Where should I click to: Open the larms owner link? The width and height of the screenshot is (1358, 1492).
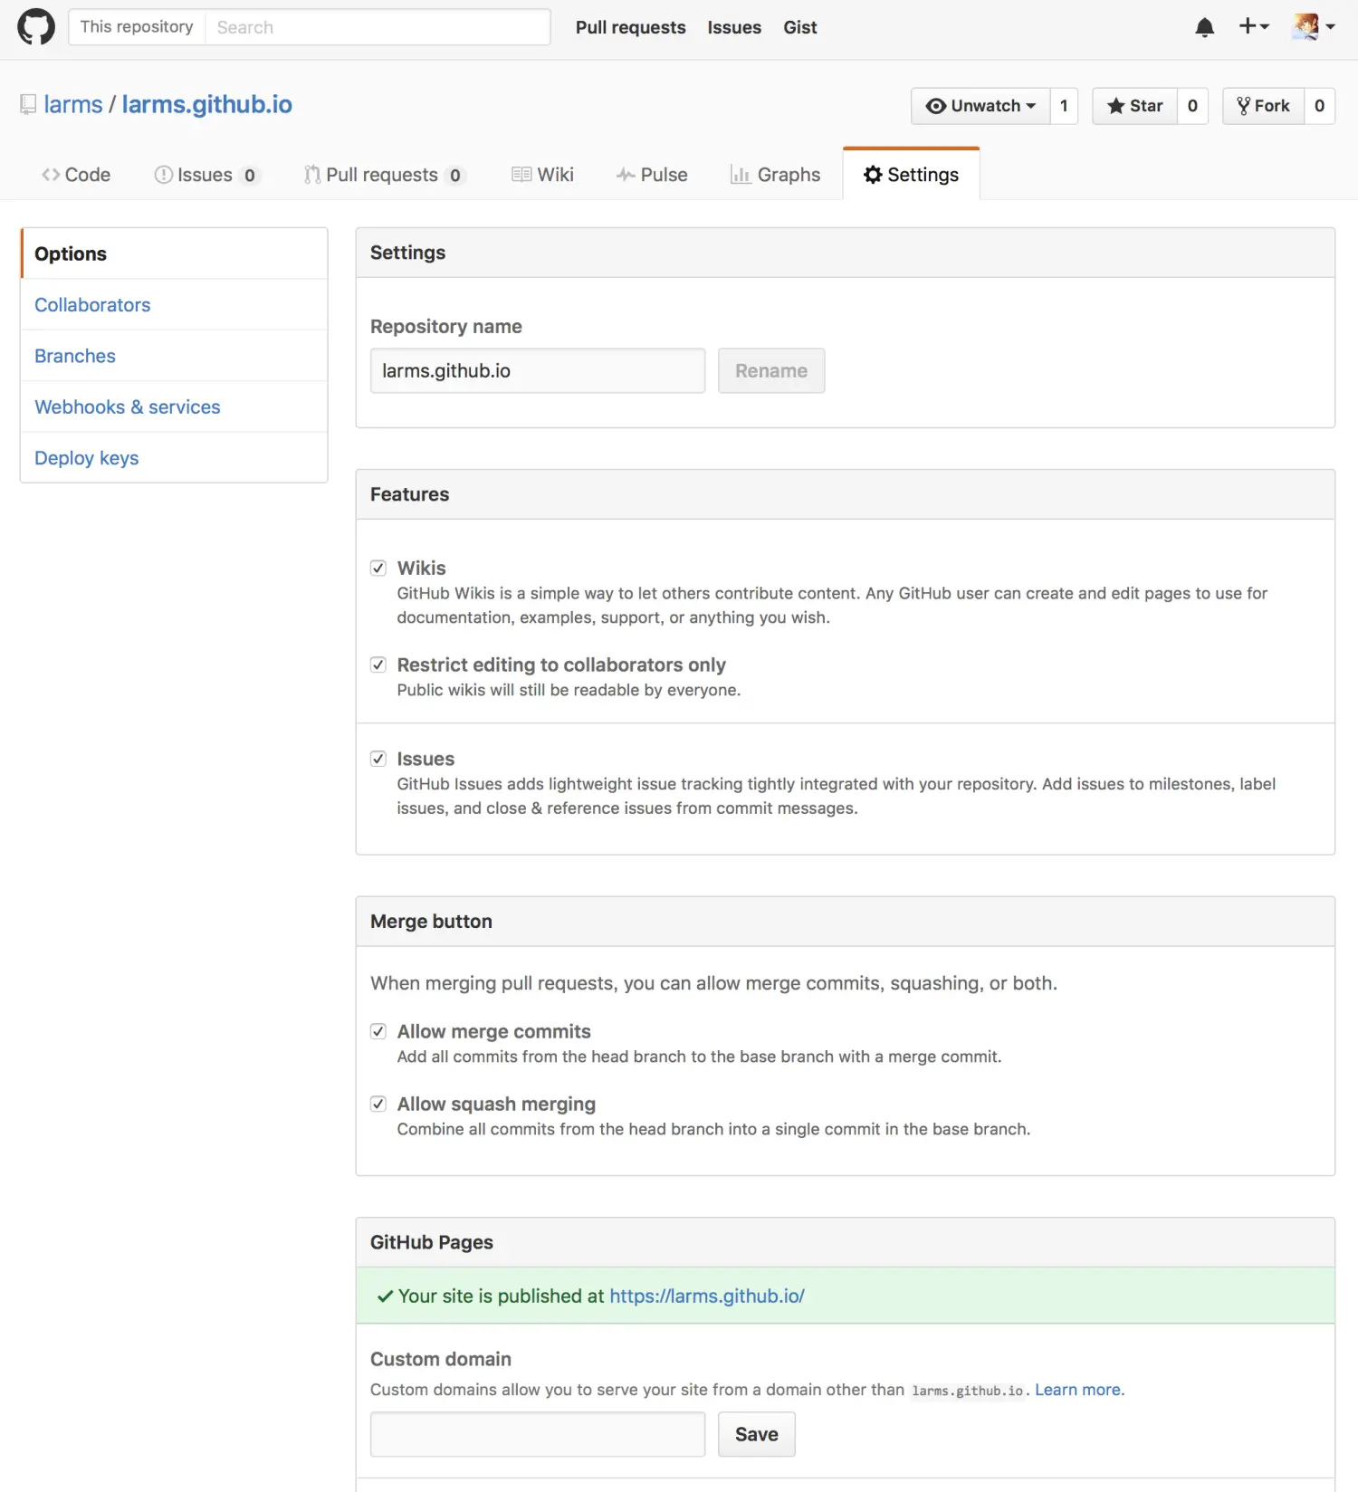tap(73, 104)
